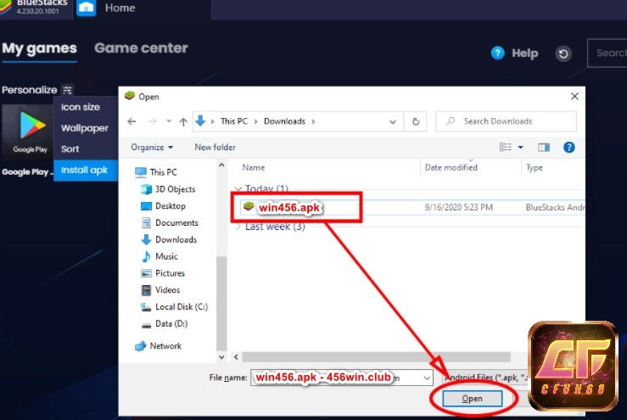Switch to the My games tab

pos(39,48)
